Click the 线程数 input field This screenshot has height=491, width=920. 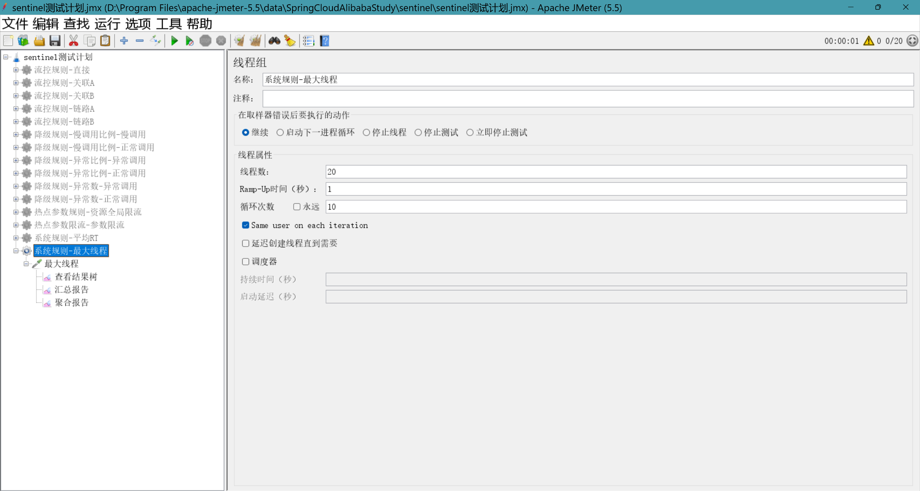click(616, 172)
